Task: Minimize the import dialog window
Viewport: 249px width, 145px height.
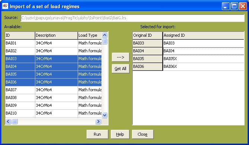Action: [x=226, y=6]
